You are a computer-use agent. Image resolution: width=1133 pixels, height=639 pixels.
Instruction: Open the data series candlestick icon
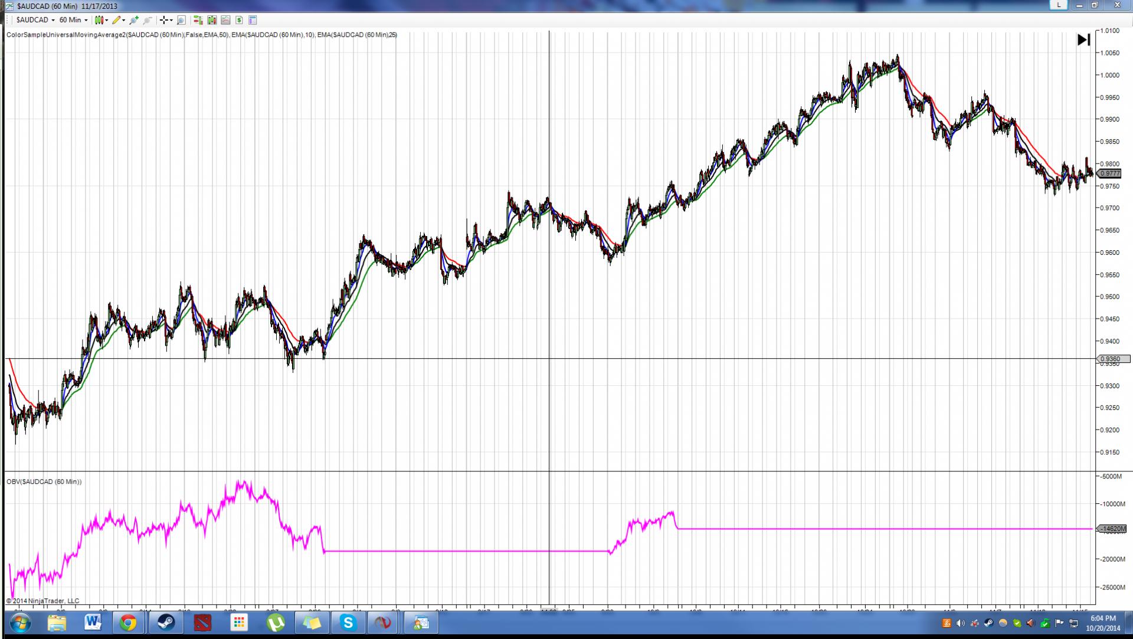212,20
